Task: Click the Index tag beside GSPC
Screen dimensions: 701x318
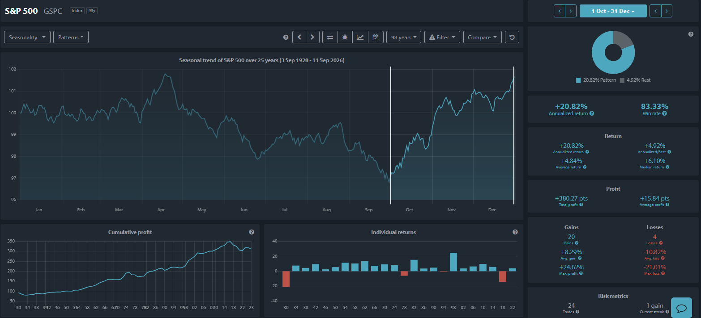Action: point(77,11)
